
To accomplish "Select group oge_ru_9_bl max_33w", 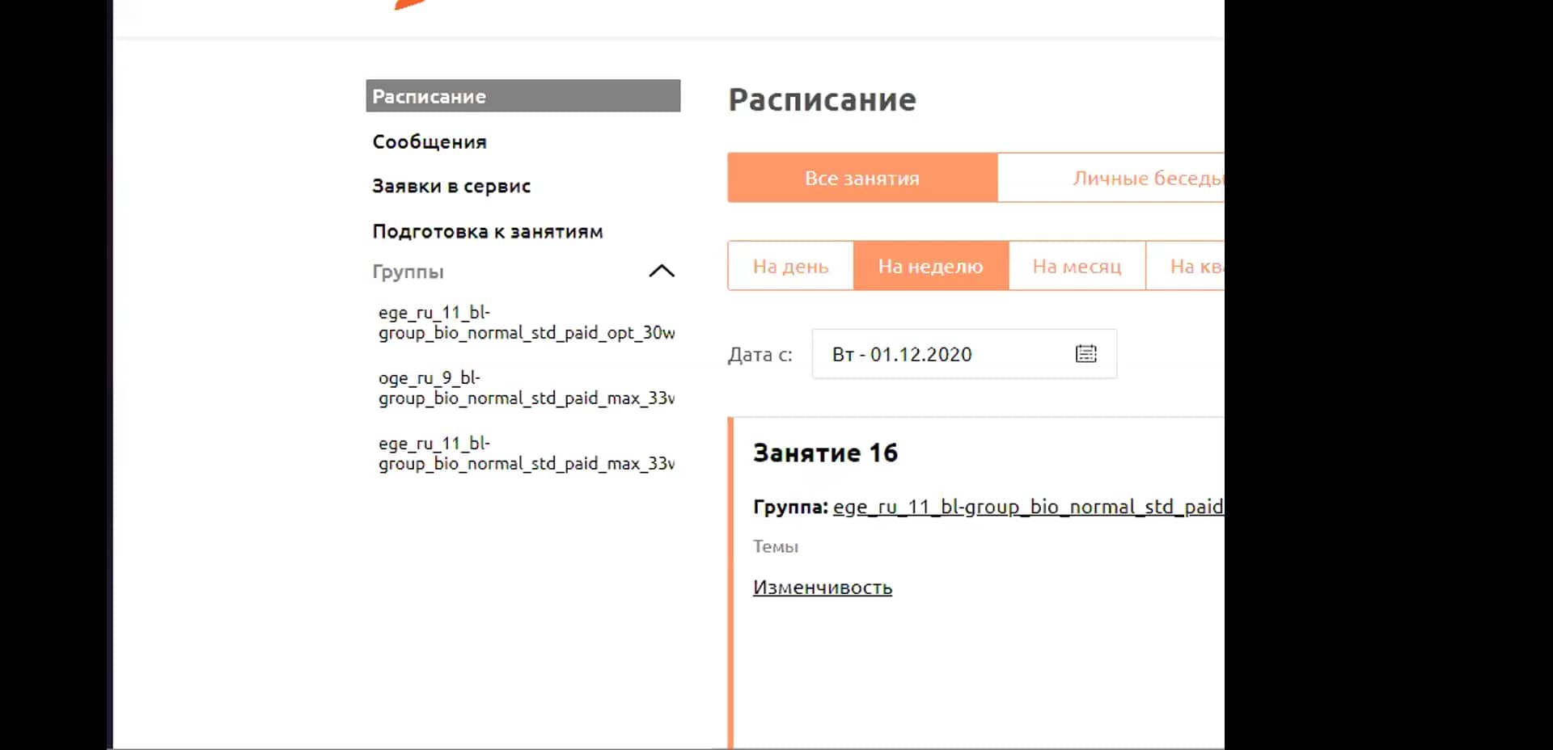I will [x=526, y=388].
